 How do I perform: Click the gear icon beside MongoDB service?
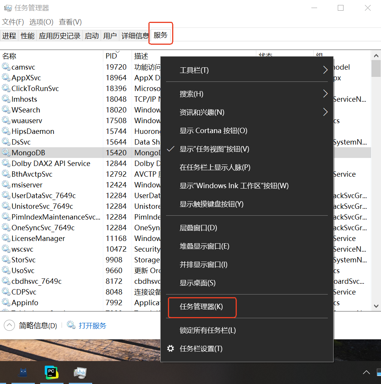click(x=7, y=152)
